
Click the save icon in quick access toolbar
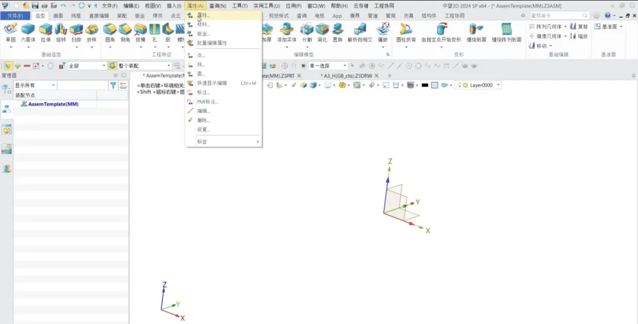click(35, 6)
